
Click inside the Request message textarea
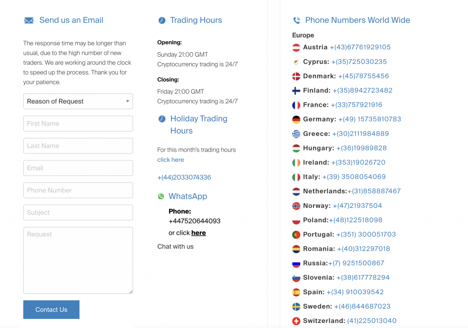coord(78,260)
